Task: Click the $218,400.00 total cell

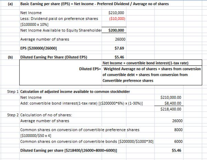Action: pos(171,109)
